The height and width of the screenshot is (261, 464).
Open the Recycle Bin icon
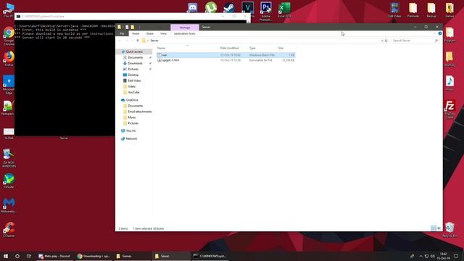tap(449, 230)
